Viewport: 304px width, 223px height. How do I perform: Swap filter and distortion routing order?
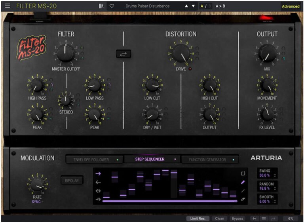[123, 54]
